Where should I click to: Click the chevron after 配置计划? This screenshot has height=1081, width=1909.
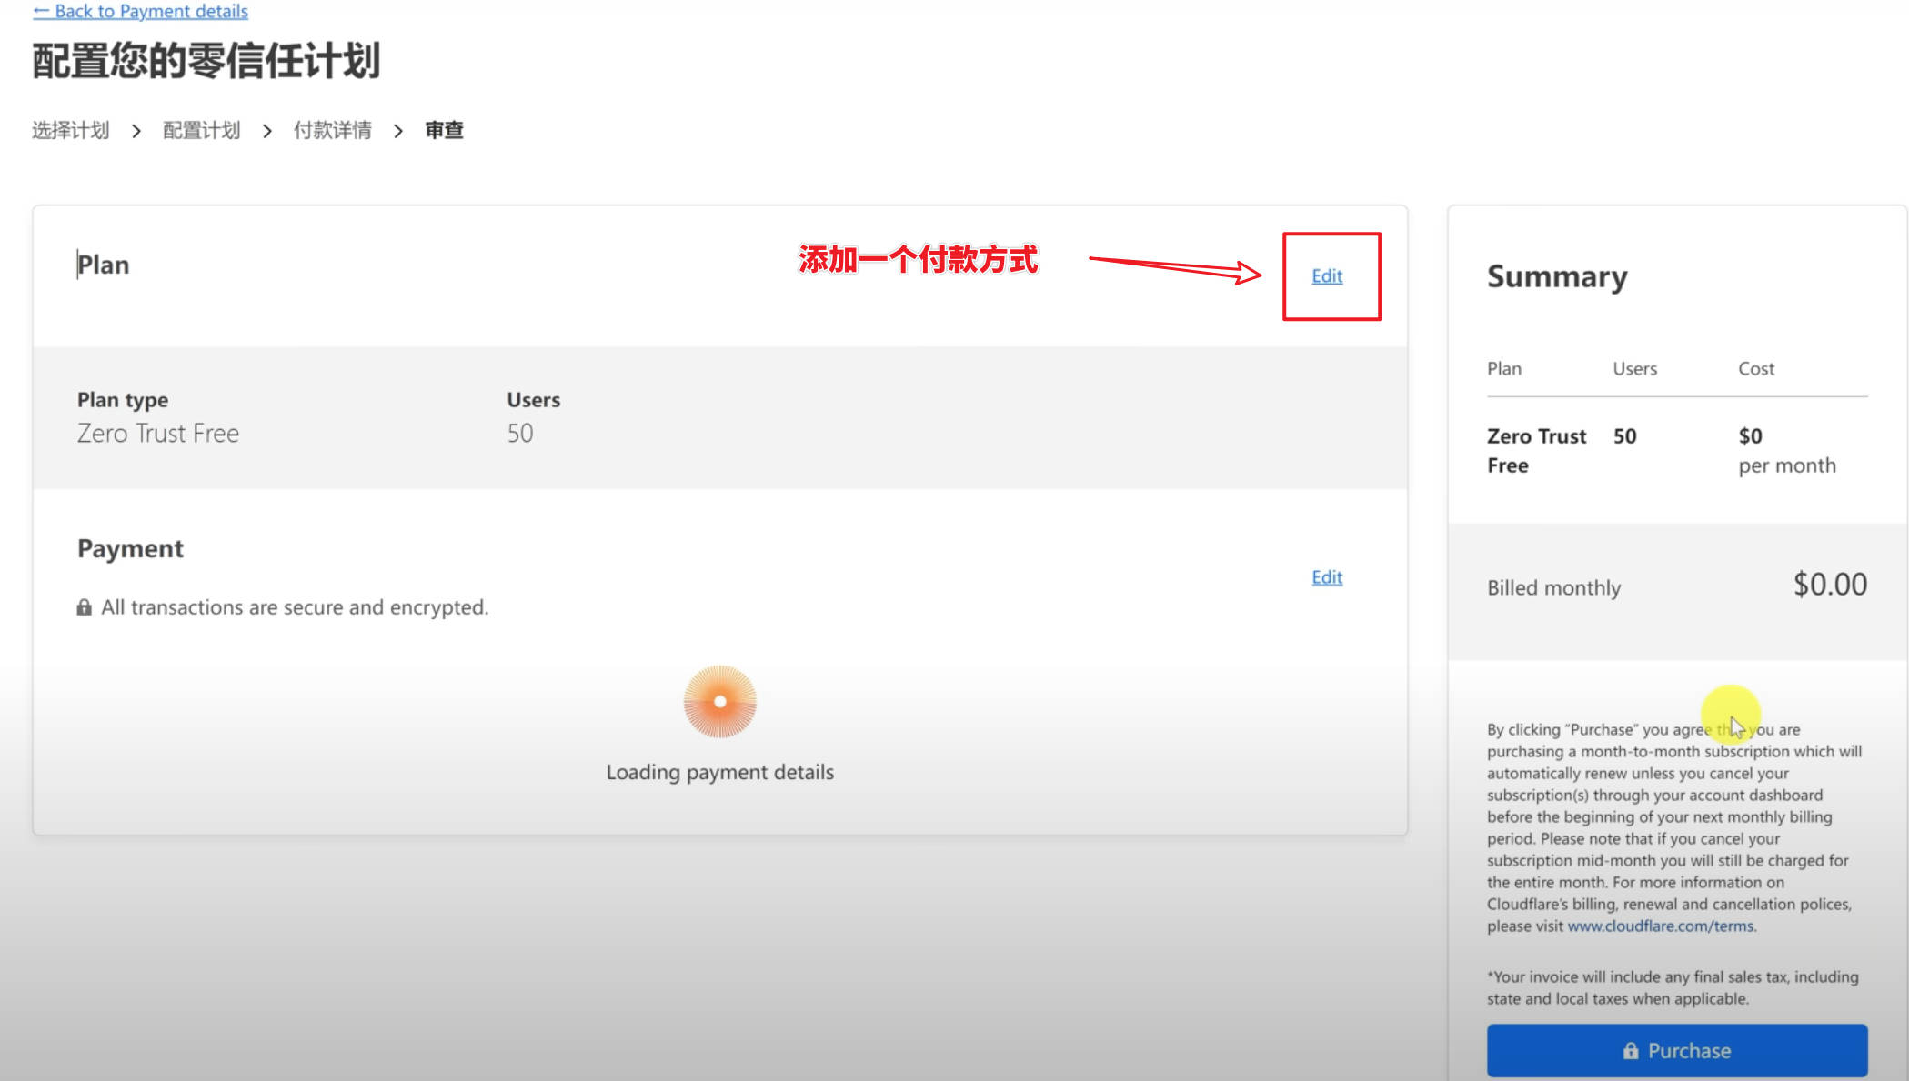[x=267, y=131]
